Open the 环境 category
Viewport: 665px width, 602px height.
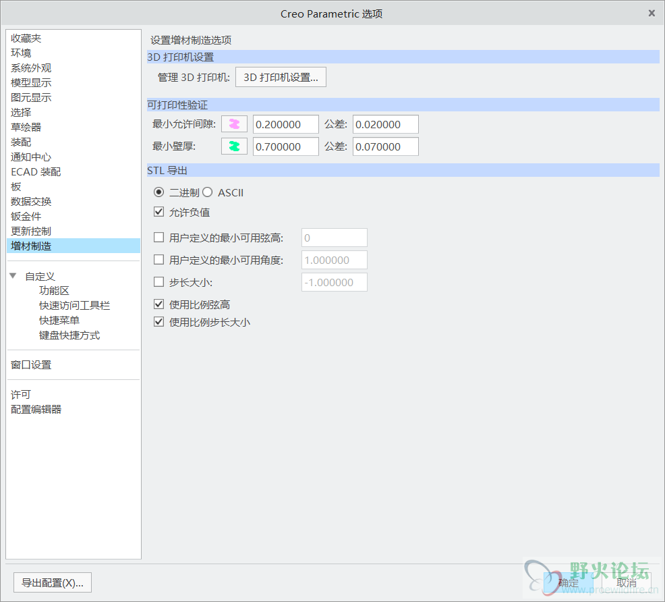pyautogui.click(x=74, y=53)
